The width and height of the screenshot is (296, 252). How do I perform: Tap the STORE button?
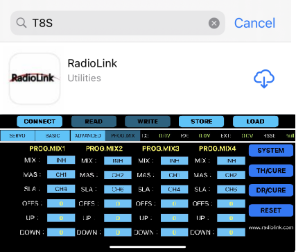[201, 121]
